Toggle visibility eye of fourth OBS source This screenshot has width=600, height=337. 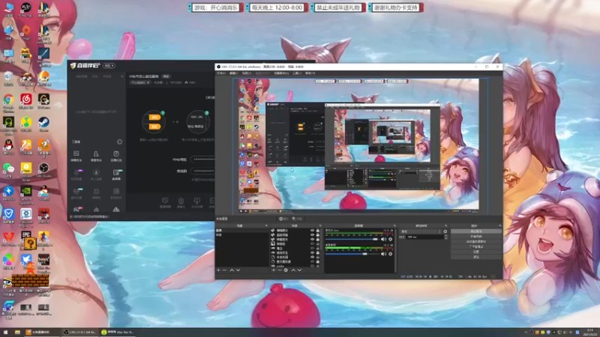312,244
